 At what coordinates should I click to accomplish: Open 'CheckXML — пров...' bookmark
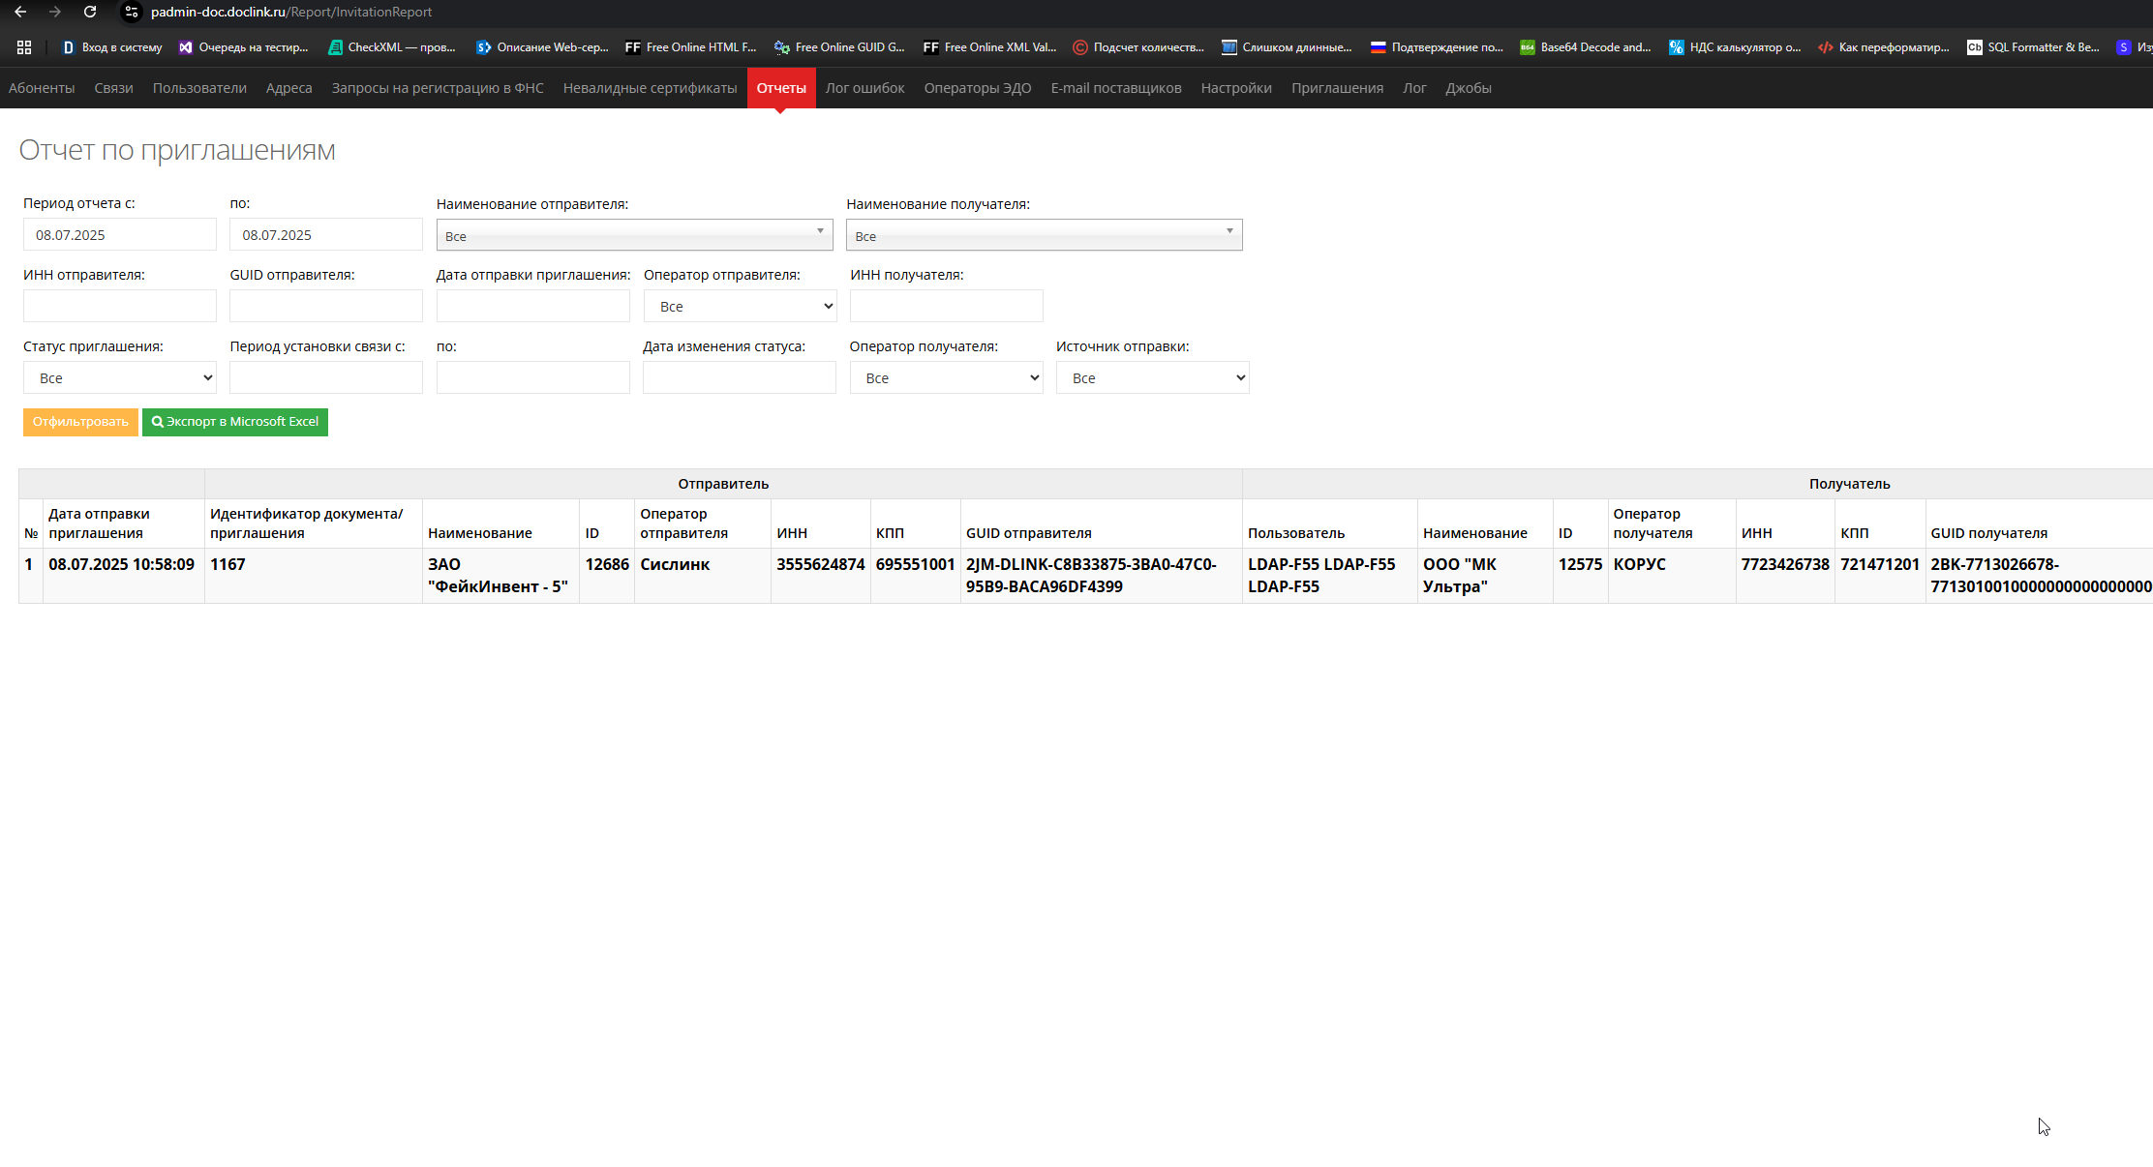coord(392,46)
